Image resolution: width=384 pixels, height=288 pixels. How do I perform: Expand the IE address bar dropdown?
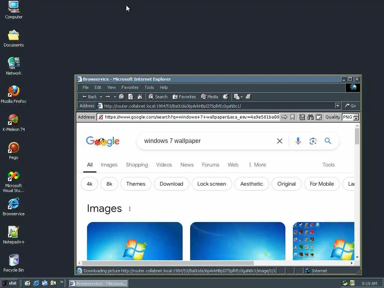pyautogui.click(x=338, y=106)
